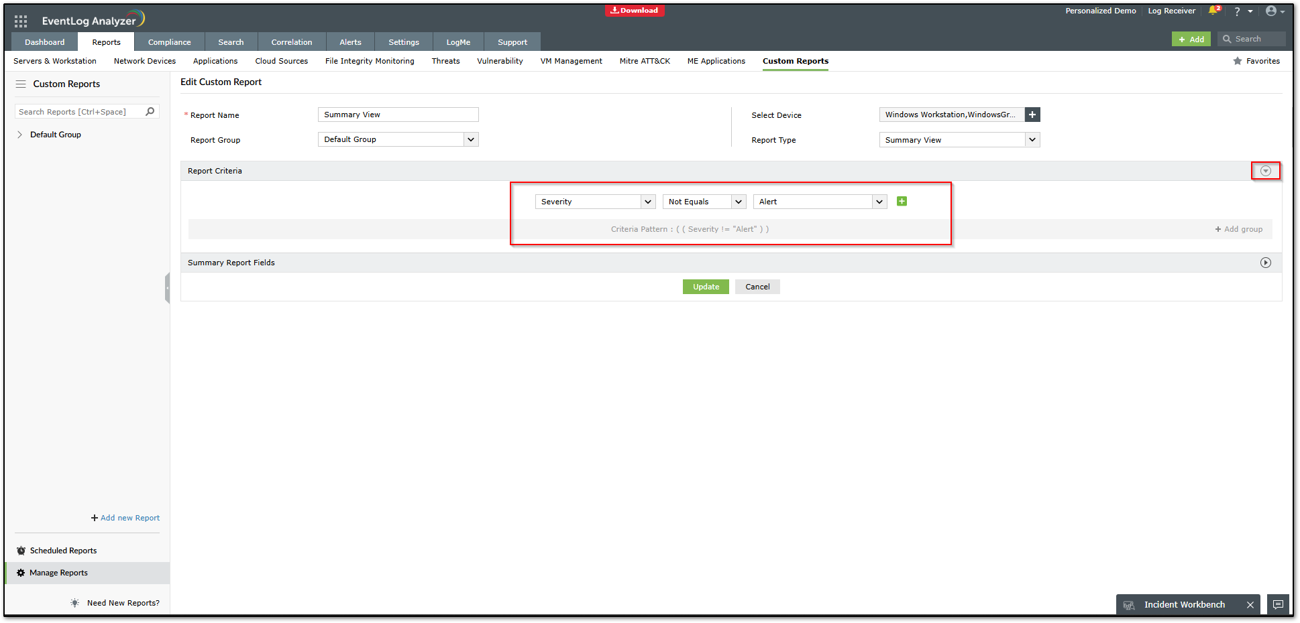Click Need New Reports link
This screenshot has height=623, width=1300.
coord(123,603)
